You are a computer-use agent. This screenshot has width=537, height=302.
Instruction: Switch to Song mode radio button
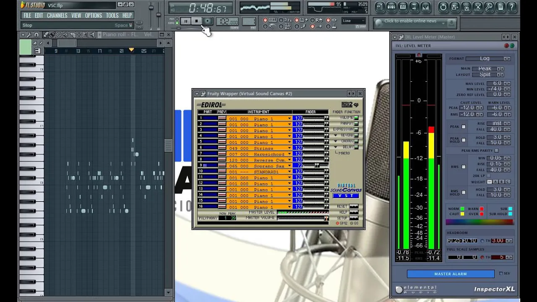point(178,22)
